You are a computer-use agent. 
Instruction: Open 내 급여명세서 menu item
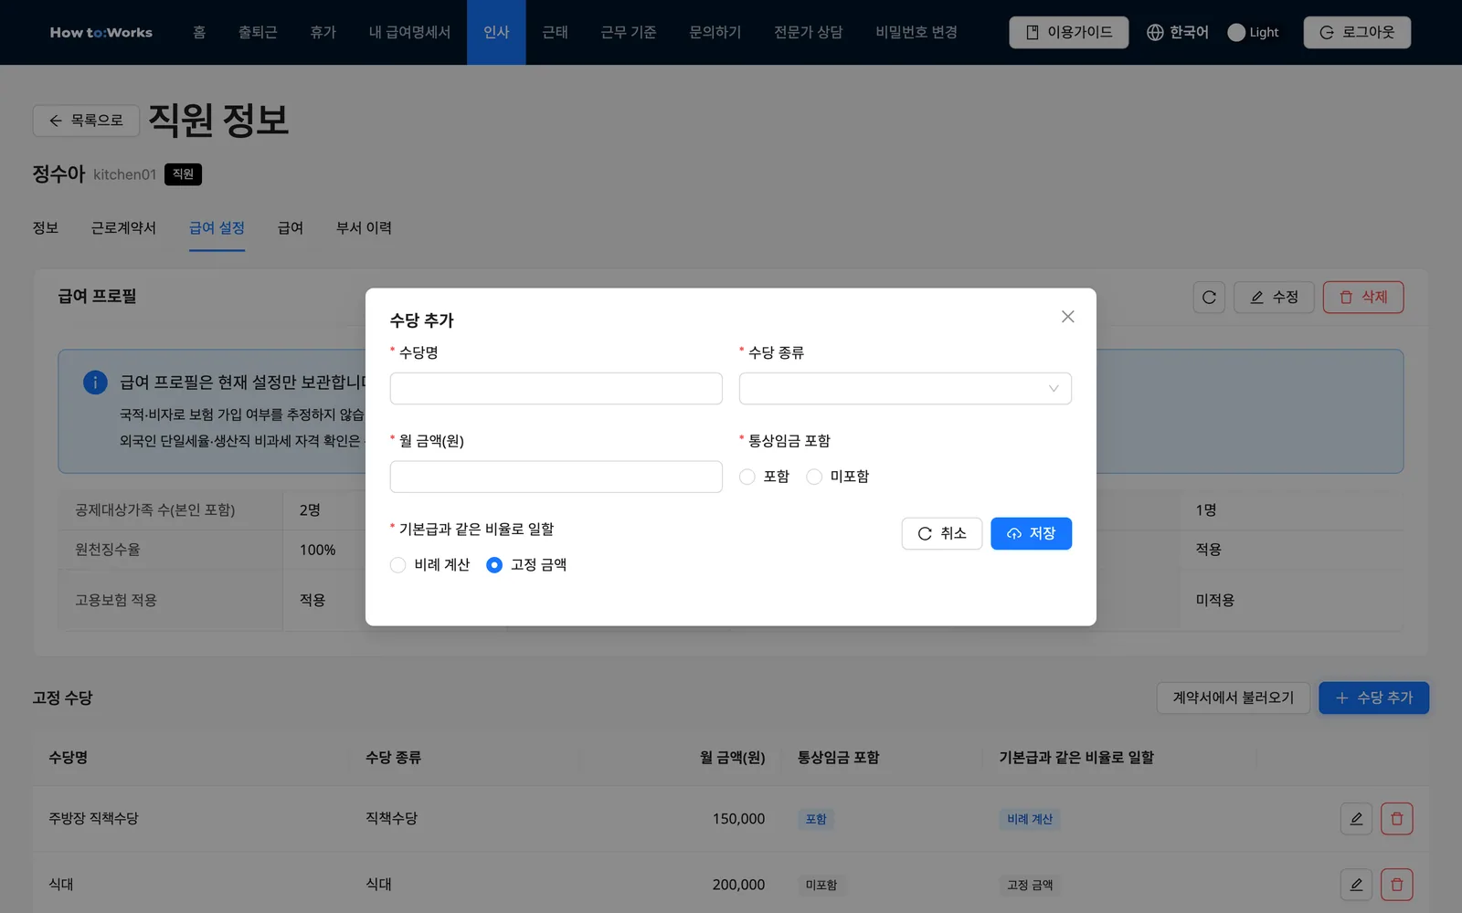(409, 32)
